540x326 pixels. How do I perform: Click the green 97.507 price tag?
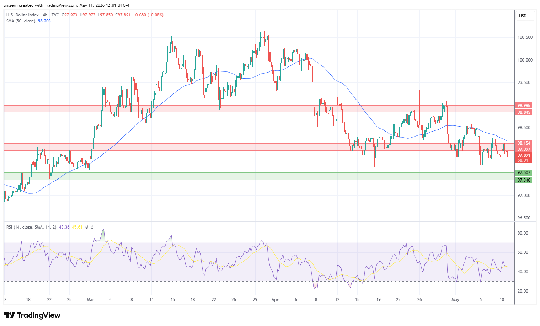coord(524,173)
